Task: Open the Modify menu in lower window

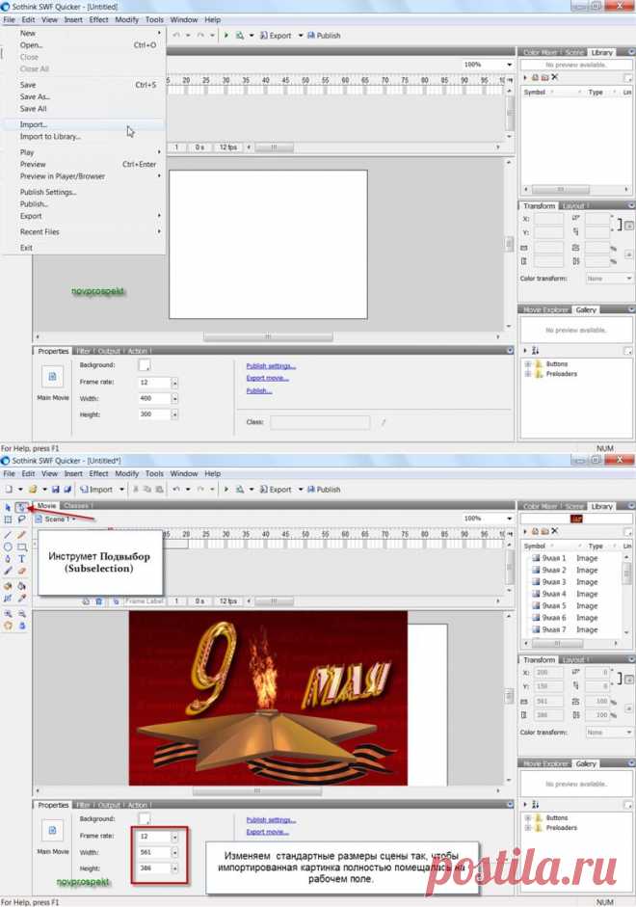Action: (126, 473)
